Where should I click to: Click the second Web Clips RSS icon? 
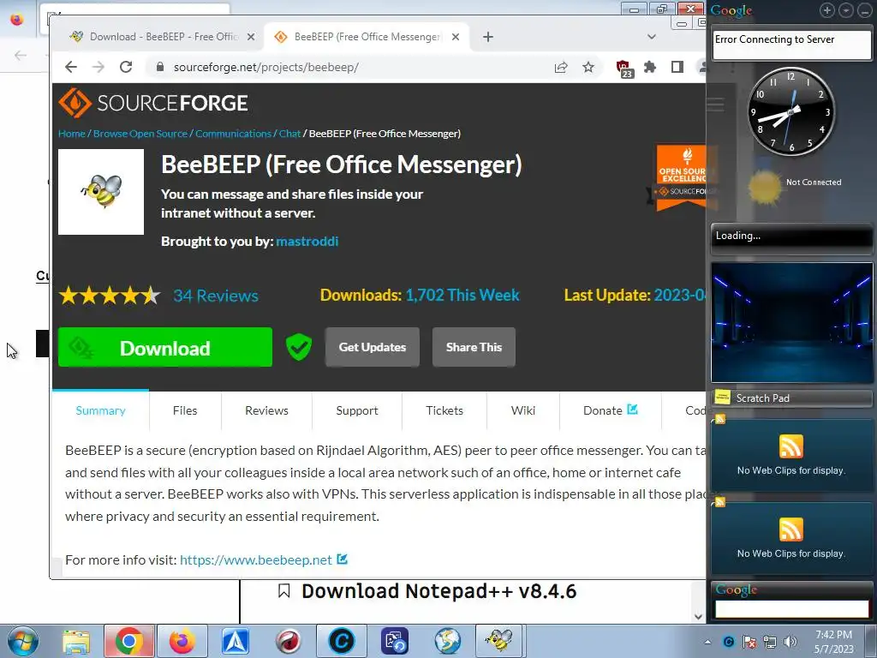tap(790, 529)
